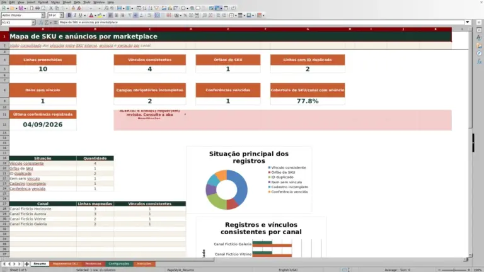
Task: Click the Export as PDF icon
Action: [x=32, y=8]
